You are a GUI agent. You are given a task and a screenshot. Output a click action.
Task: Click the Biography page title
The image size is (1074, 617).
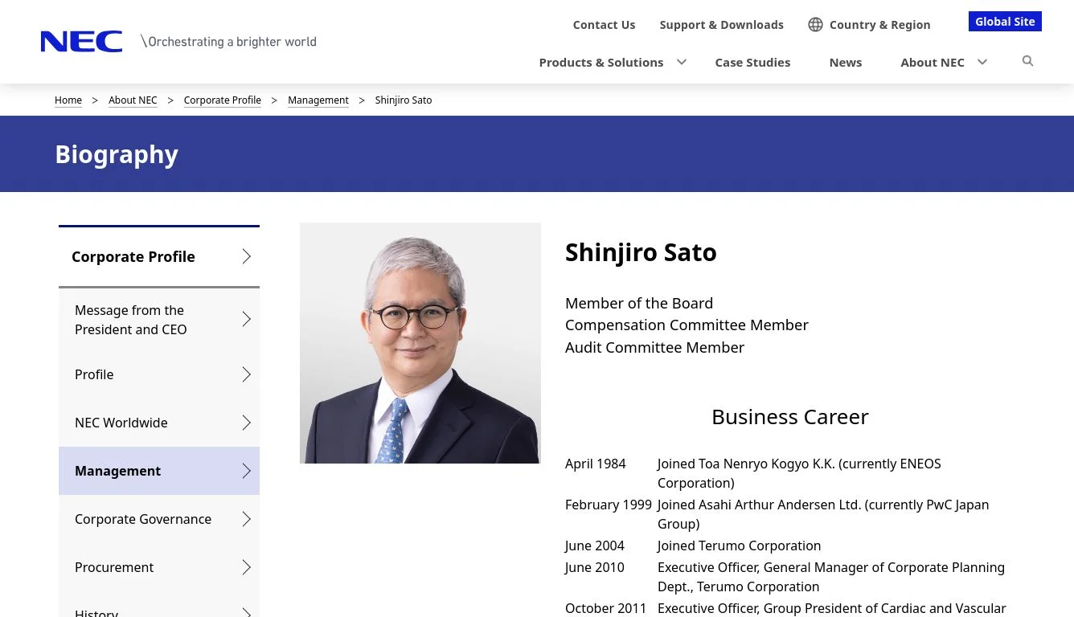(x=117, y=154)
